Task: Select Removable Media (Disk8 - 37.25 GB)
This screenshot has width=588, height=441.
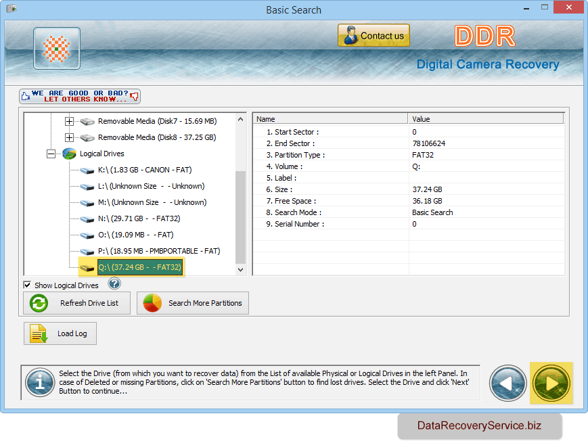Action: click(x=157, y=137)
